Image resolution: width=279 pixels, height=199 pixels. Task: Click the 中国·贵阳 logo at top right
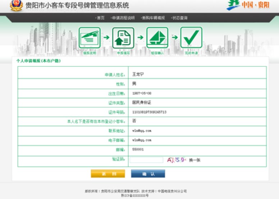point(248,5)
